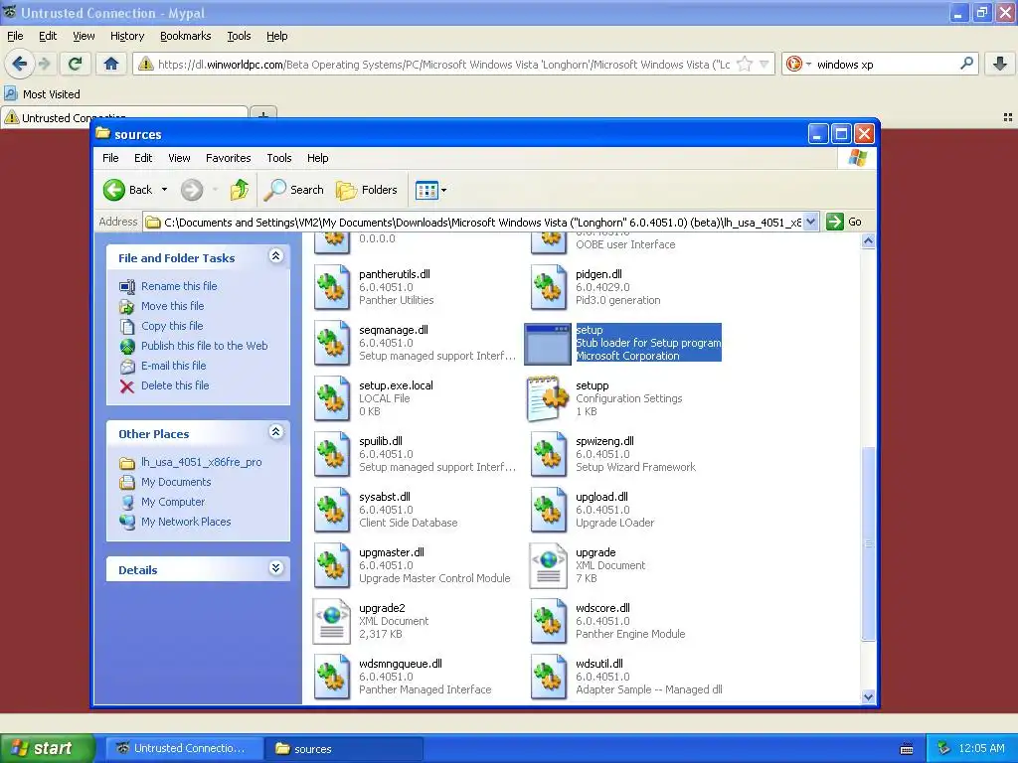Click the Mypal reload button

coord(75,64)
